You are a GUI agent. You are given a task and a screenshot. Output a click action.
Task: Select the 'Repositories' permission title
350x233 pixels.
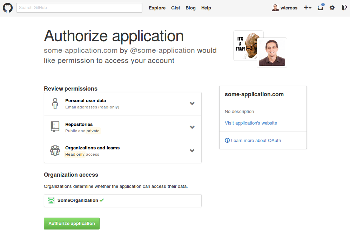[79, 125]
